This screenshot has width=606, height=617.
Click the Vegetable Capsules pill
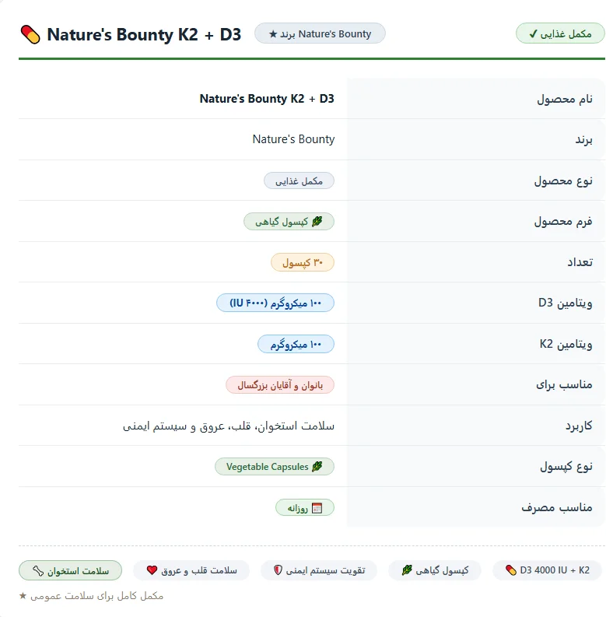(275, 467)
